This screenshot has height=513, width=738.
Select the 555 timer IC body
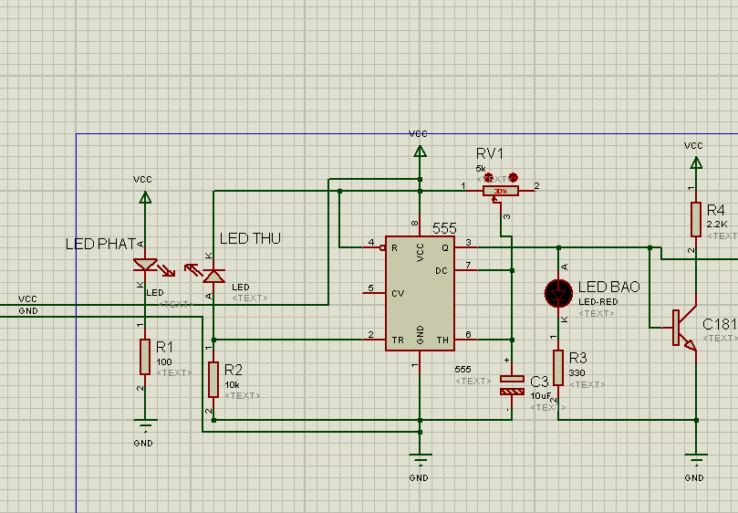[420, 294]
